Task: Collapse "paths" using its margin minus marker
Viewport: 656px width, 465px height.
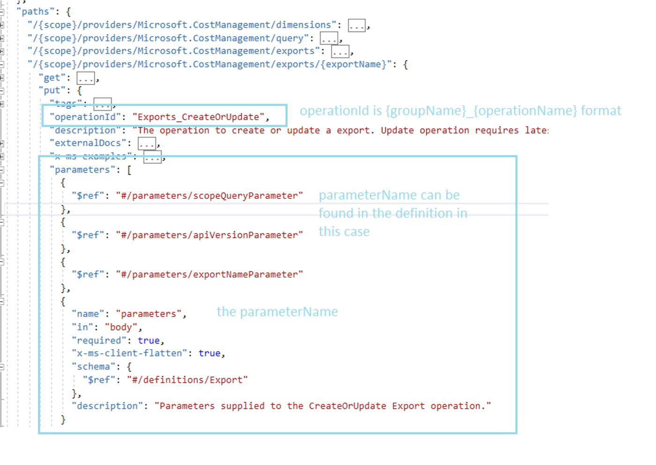Action: click(2, 12)
